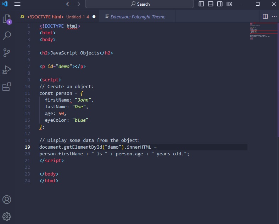This screenshot has width=279, height=224.
Task: Split the editor to the right
Action: click(265, 17)
